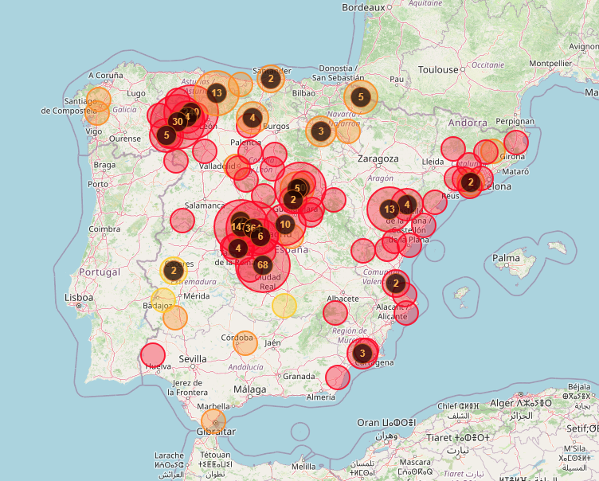Open the cluster 4 northwest of Burgos

click(x=253, y=118)
